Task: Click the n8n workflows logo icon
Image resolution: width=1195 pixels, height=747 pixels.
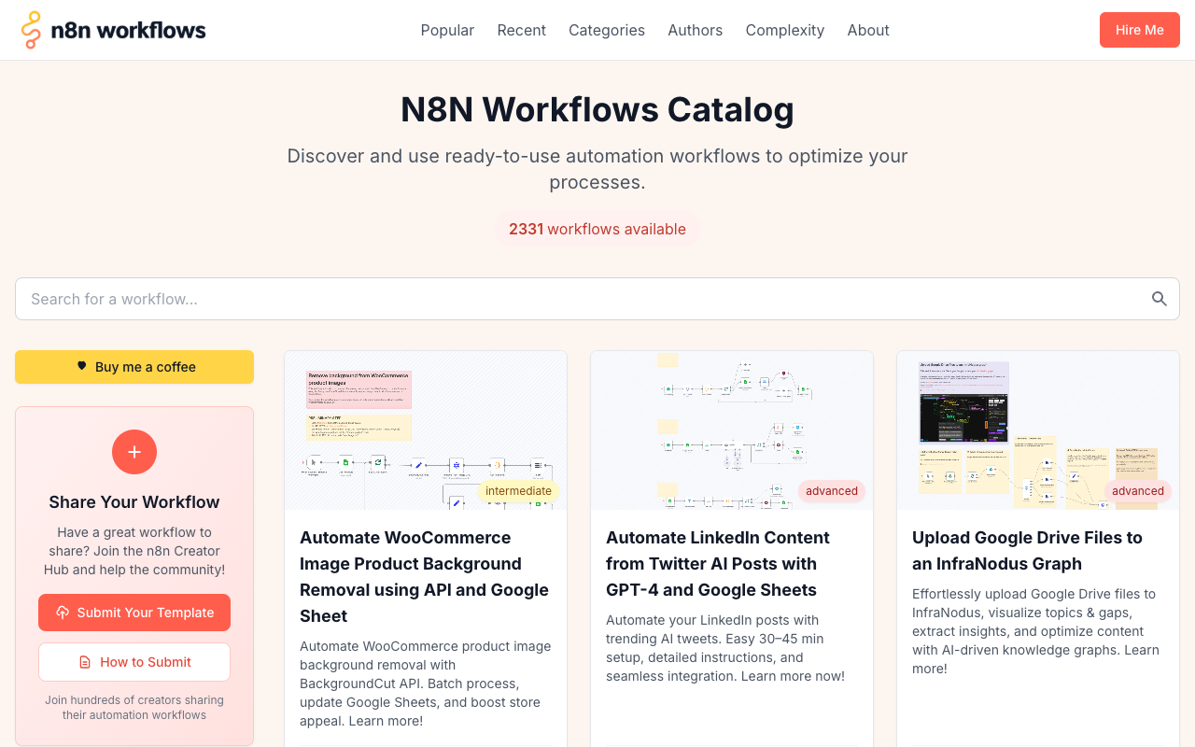Action: (x=32, y=30)
